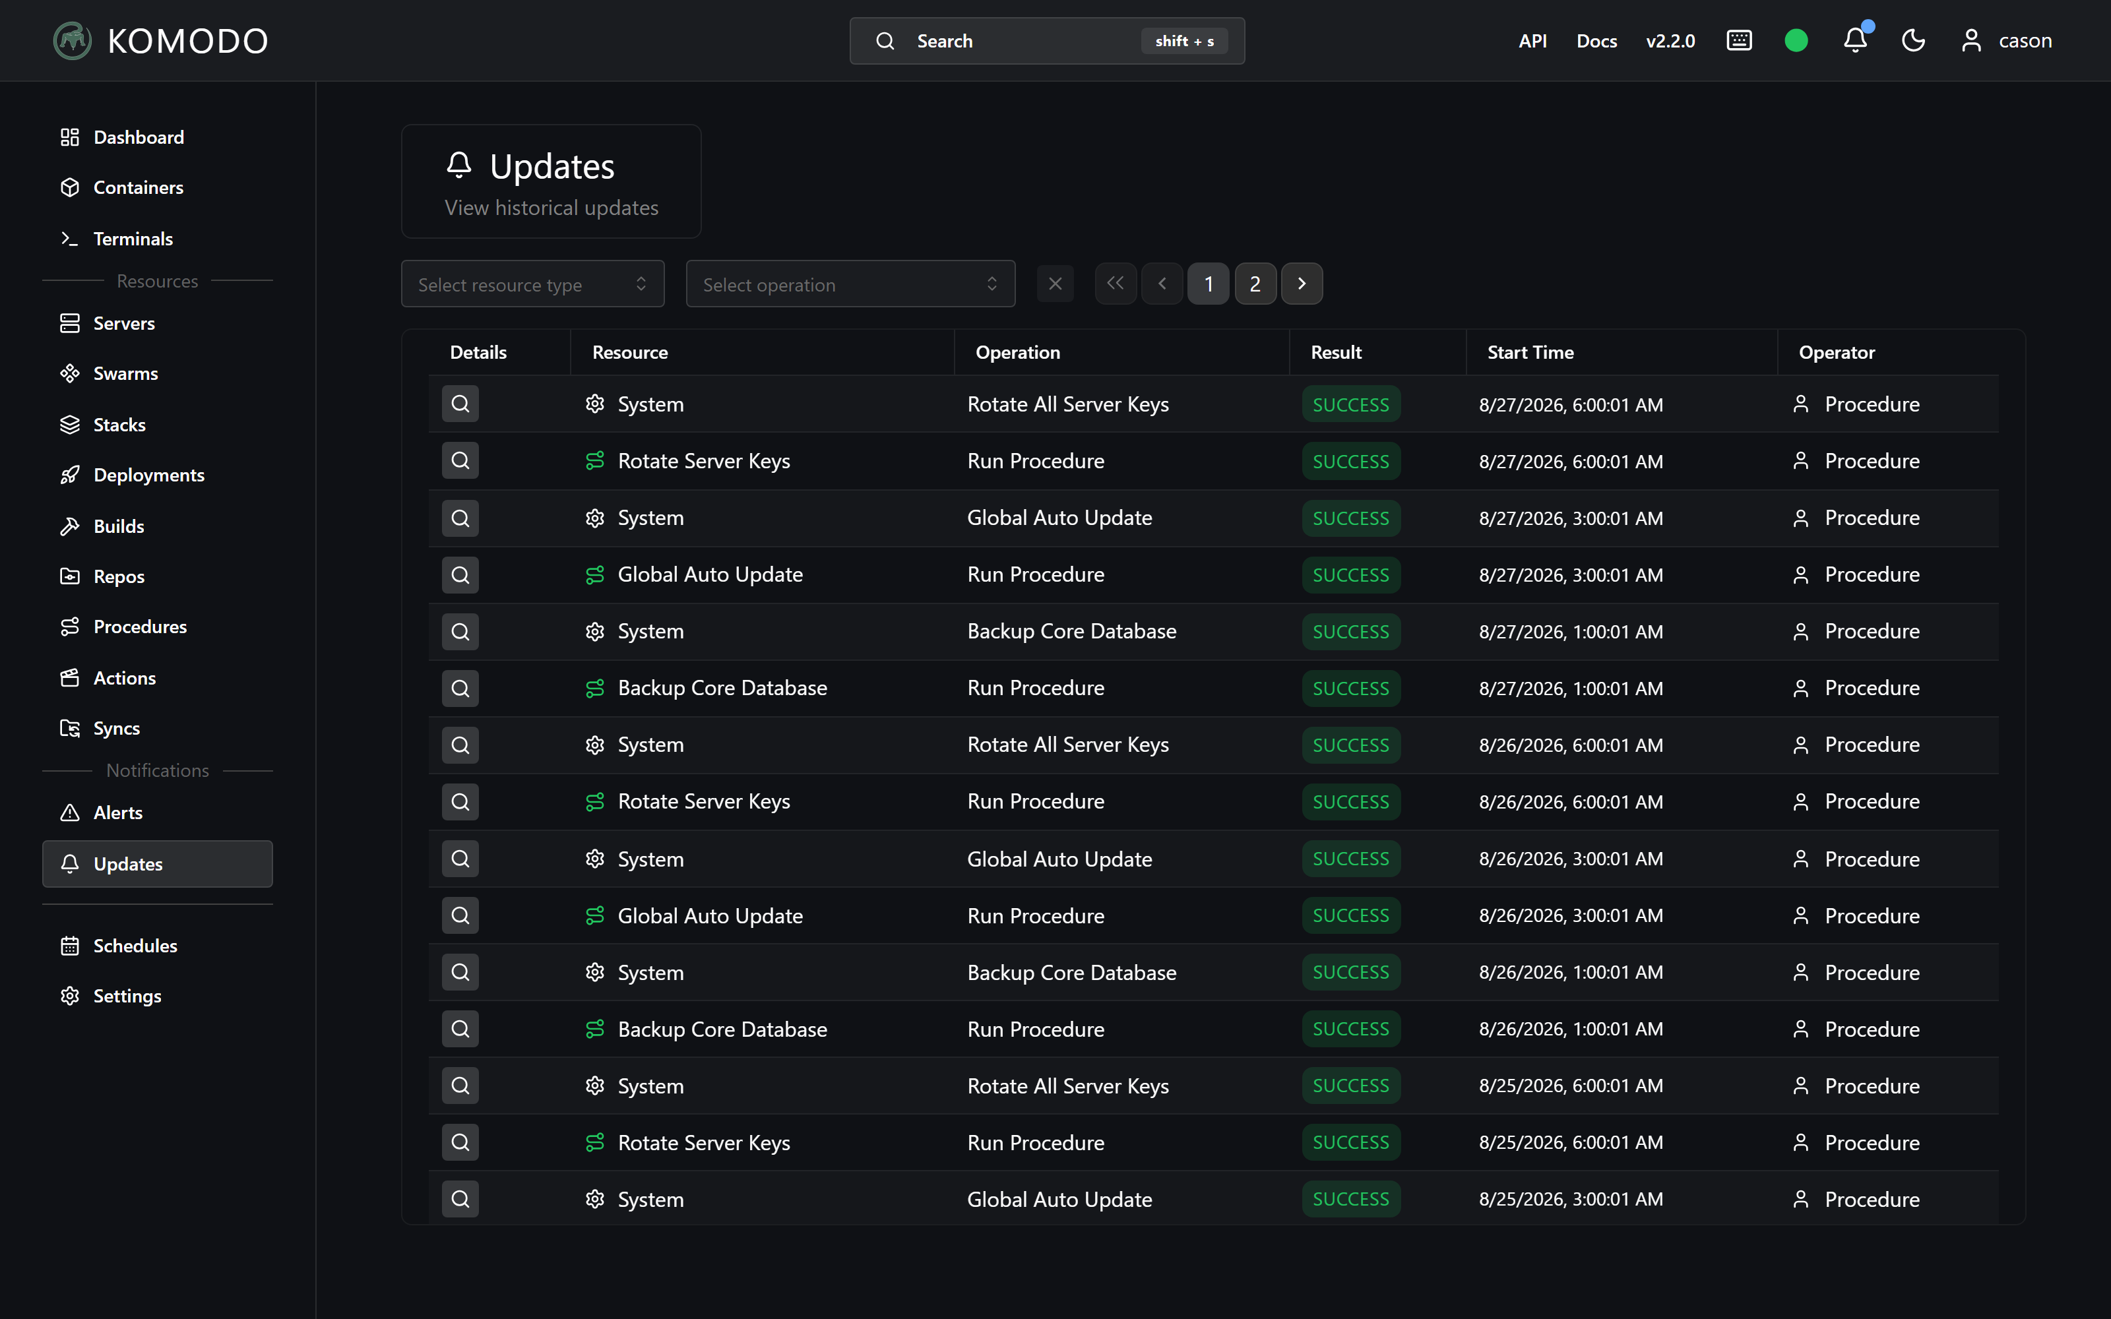View details of 8/27 Backup Core Database Run Procedure

(460, 689)
